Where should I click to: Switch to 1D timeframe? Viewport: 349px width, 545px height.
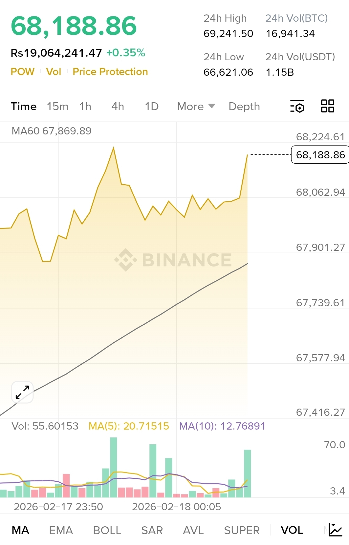(x=152, y=107)
